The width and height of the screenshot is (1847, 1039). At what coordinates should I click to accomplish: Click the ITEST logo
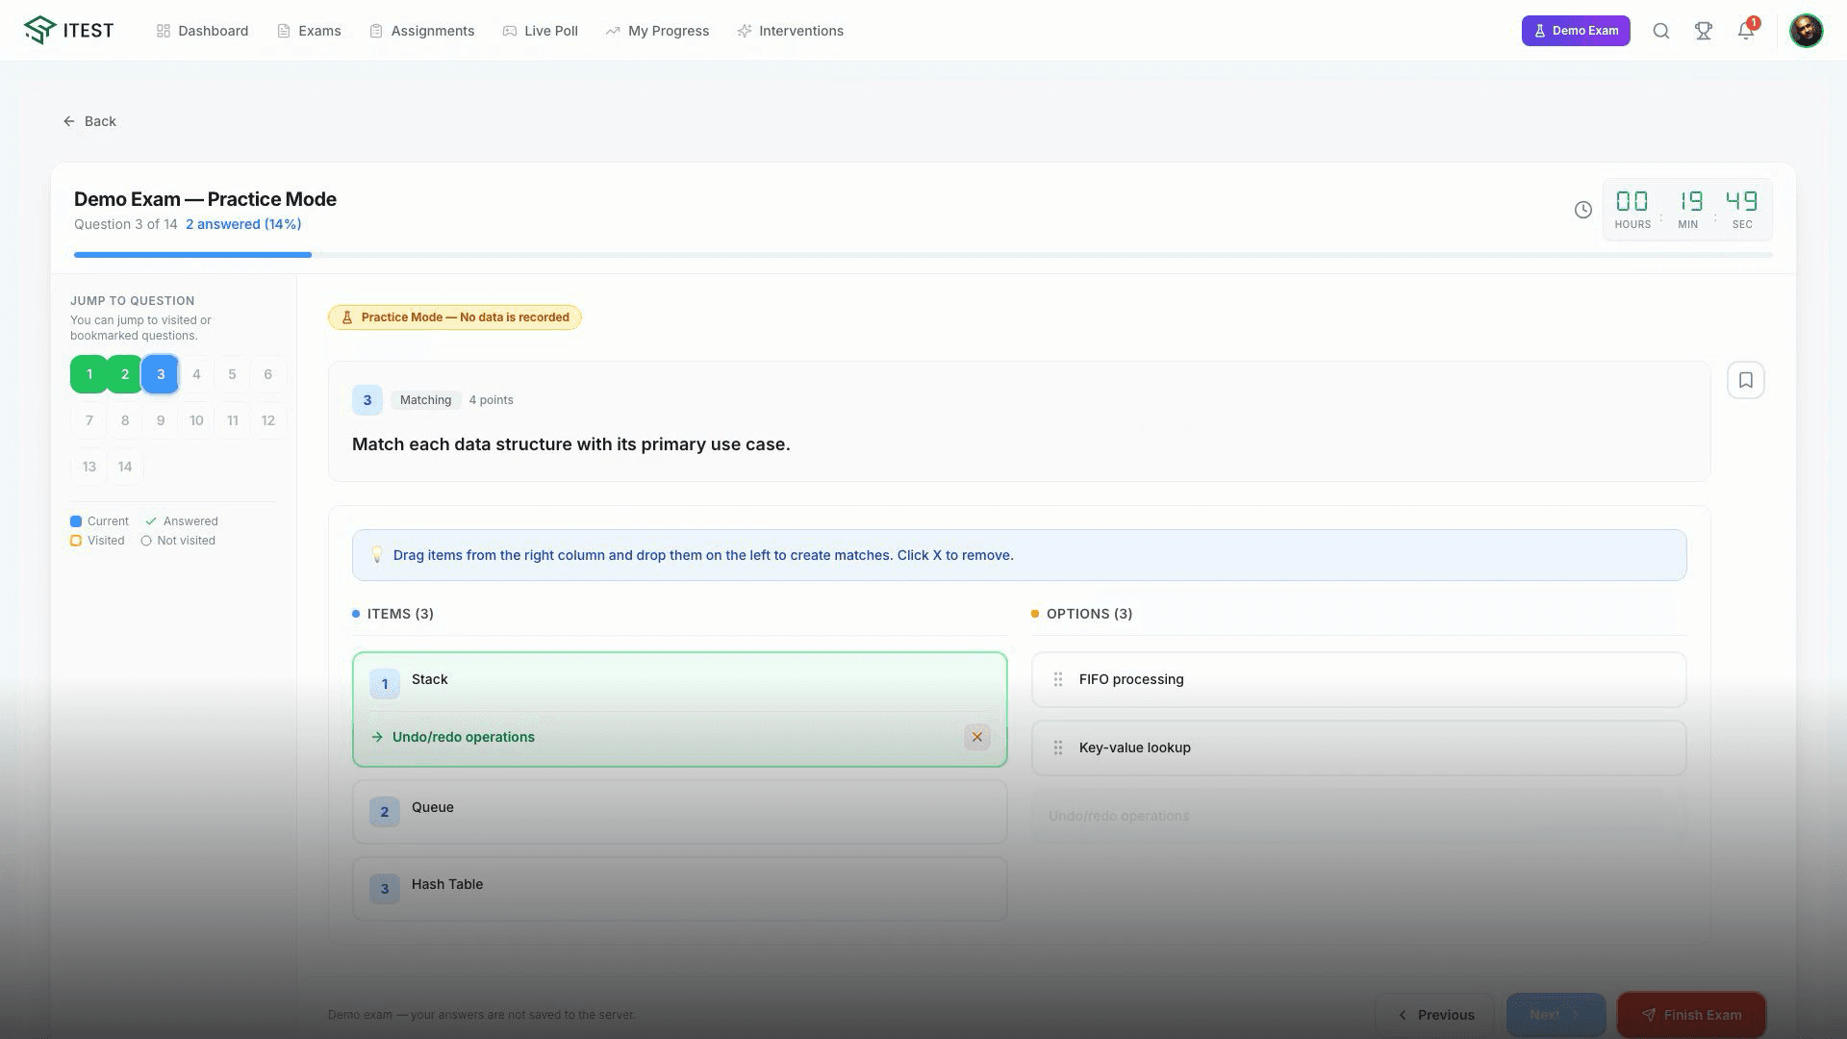[x=68, y=31]
